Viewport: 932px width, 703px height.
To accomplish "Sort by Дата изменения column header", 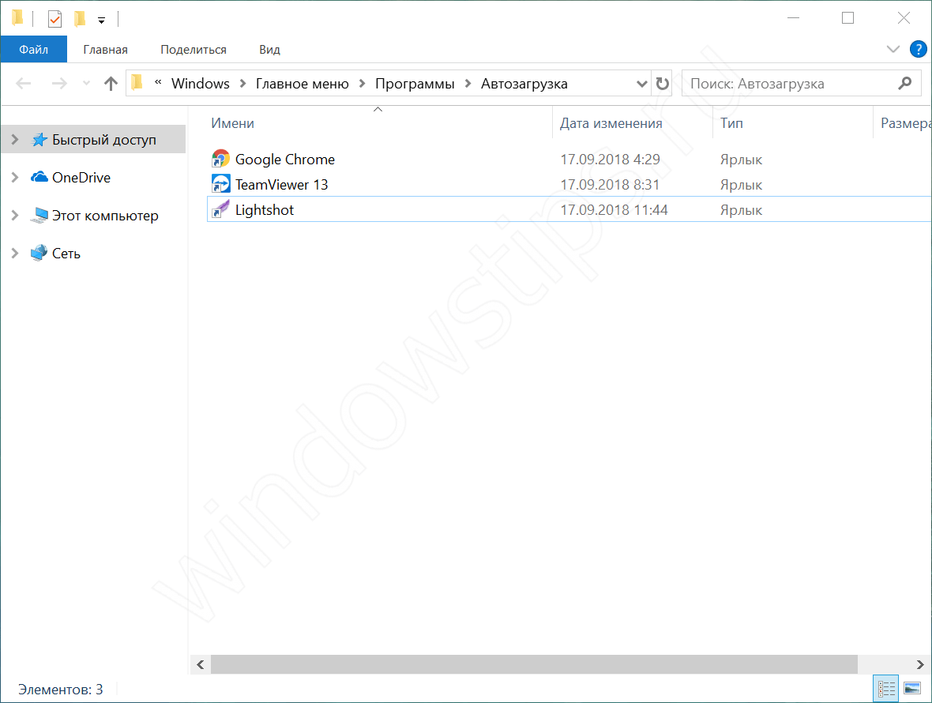I will (611, 123).
